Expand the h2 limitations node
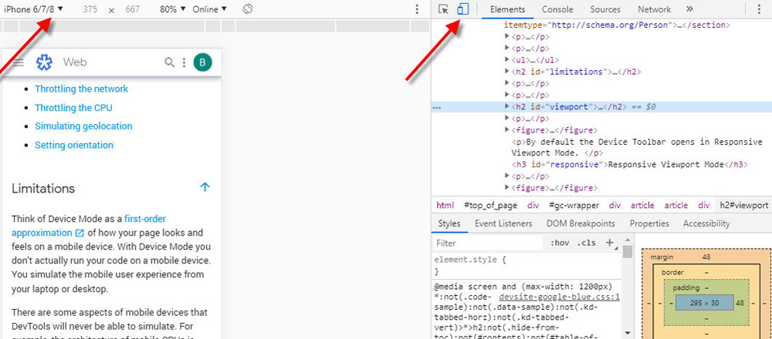The width and height of the screenshot is (772, 339). coord(508,72)
